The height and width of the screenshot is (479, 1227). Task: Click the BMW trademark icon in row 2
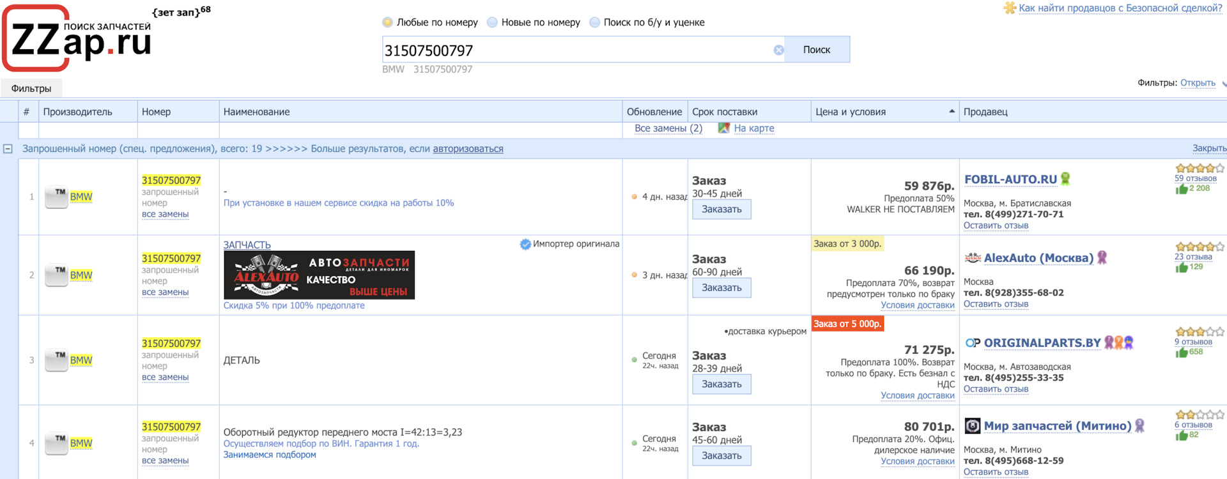pyautogui.click(x=56, y=275)
